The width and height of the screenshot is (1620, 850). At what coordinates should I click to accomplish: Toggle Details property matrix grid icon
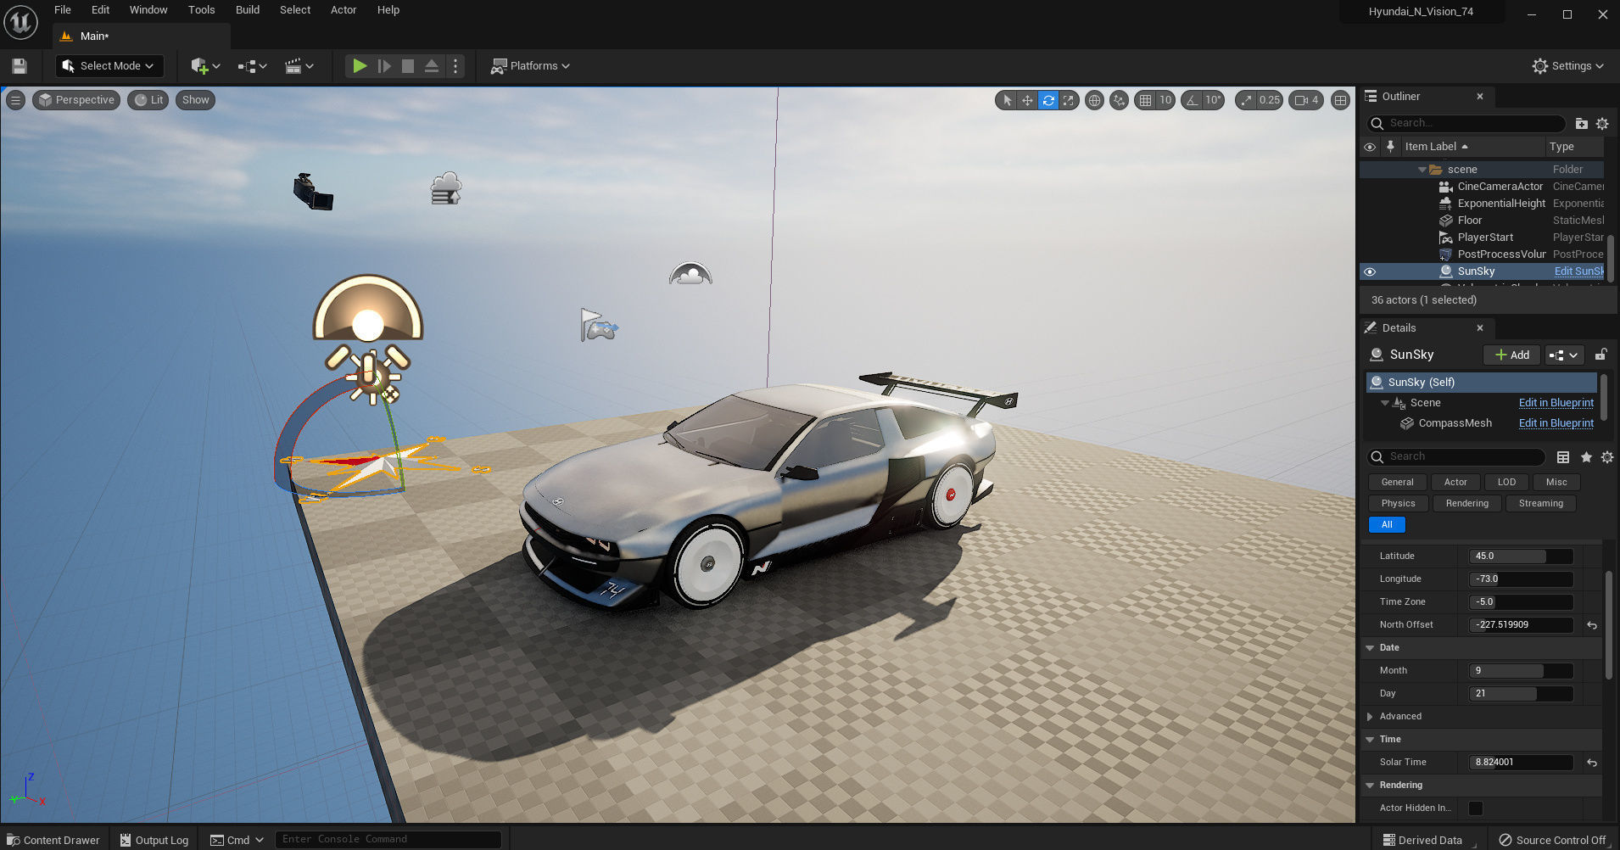(x=1563, y=457)
